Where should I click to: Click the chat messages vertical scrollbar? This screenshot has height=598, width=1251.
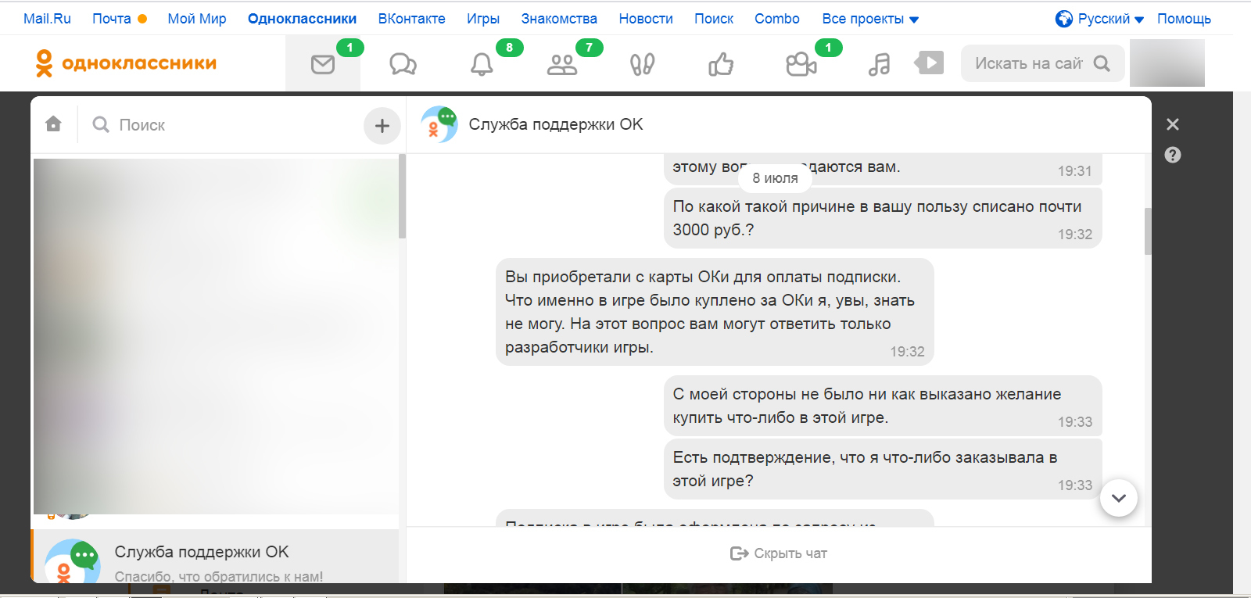(1147, 231)
